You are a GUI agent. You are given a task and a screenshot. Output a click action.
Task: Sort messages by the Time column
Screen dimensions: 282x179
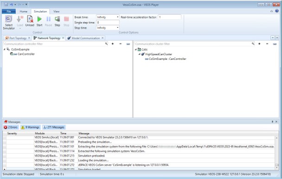click(x=68, y=133)
